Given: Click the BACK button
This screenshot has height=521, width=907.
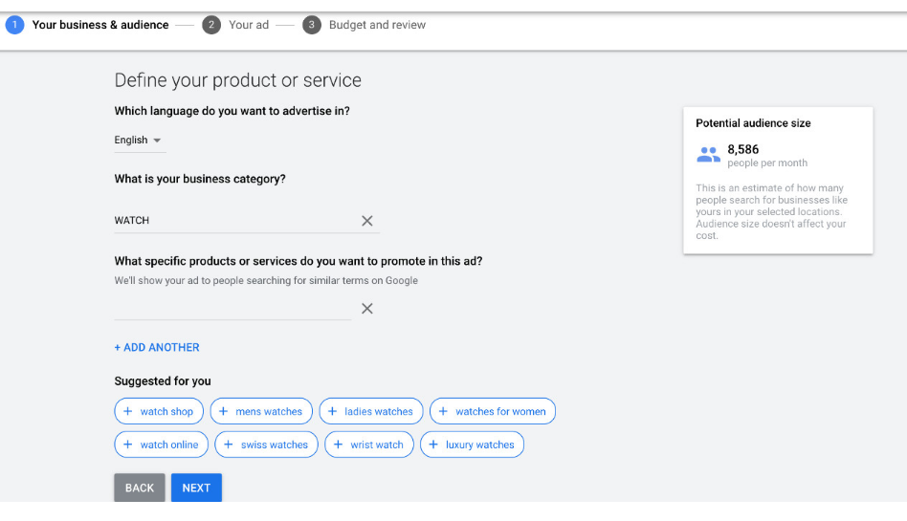Looking at the screenshot, I should click(140, 488).
